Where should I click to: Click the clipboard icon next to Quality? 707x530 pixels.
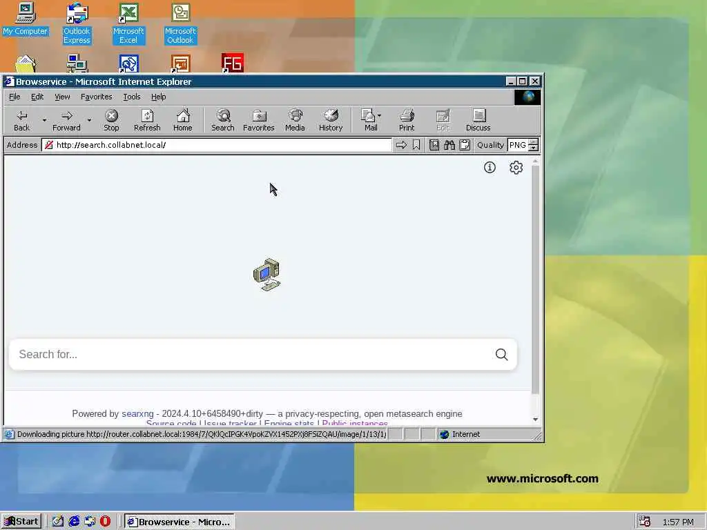point(465,145)
